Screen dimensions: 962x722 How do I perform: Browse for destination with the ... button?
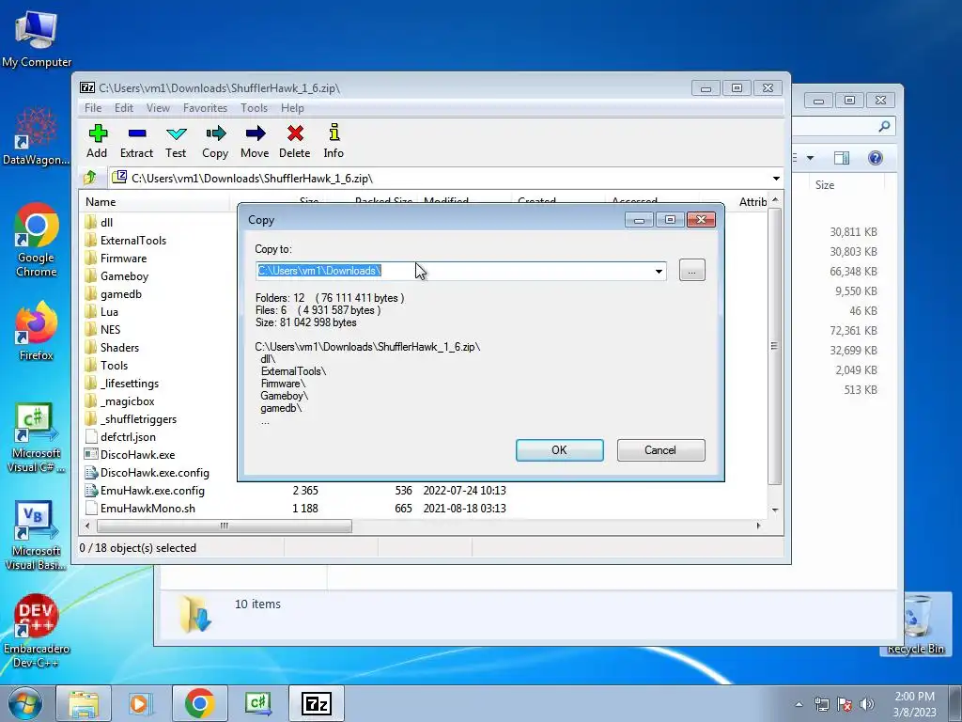[692, 270]
